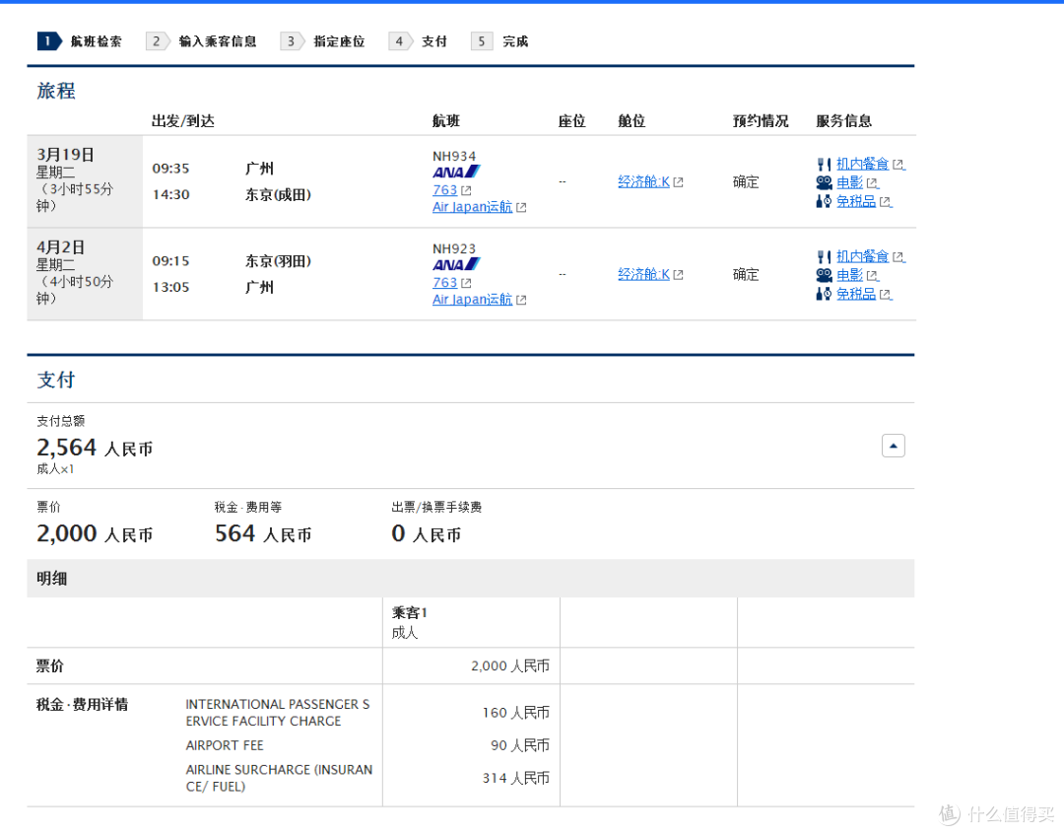Go to step 2 输入乘客信息

[202, 41]
